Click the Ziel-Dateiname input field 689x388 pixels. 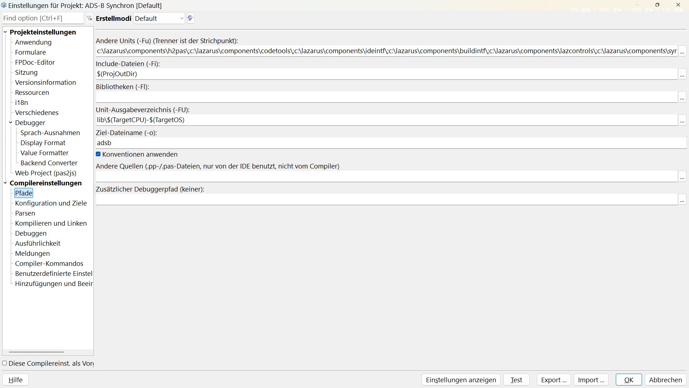click(x=390, y=143)
